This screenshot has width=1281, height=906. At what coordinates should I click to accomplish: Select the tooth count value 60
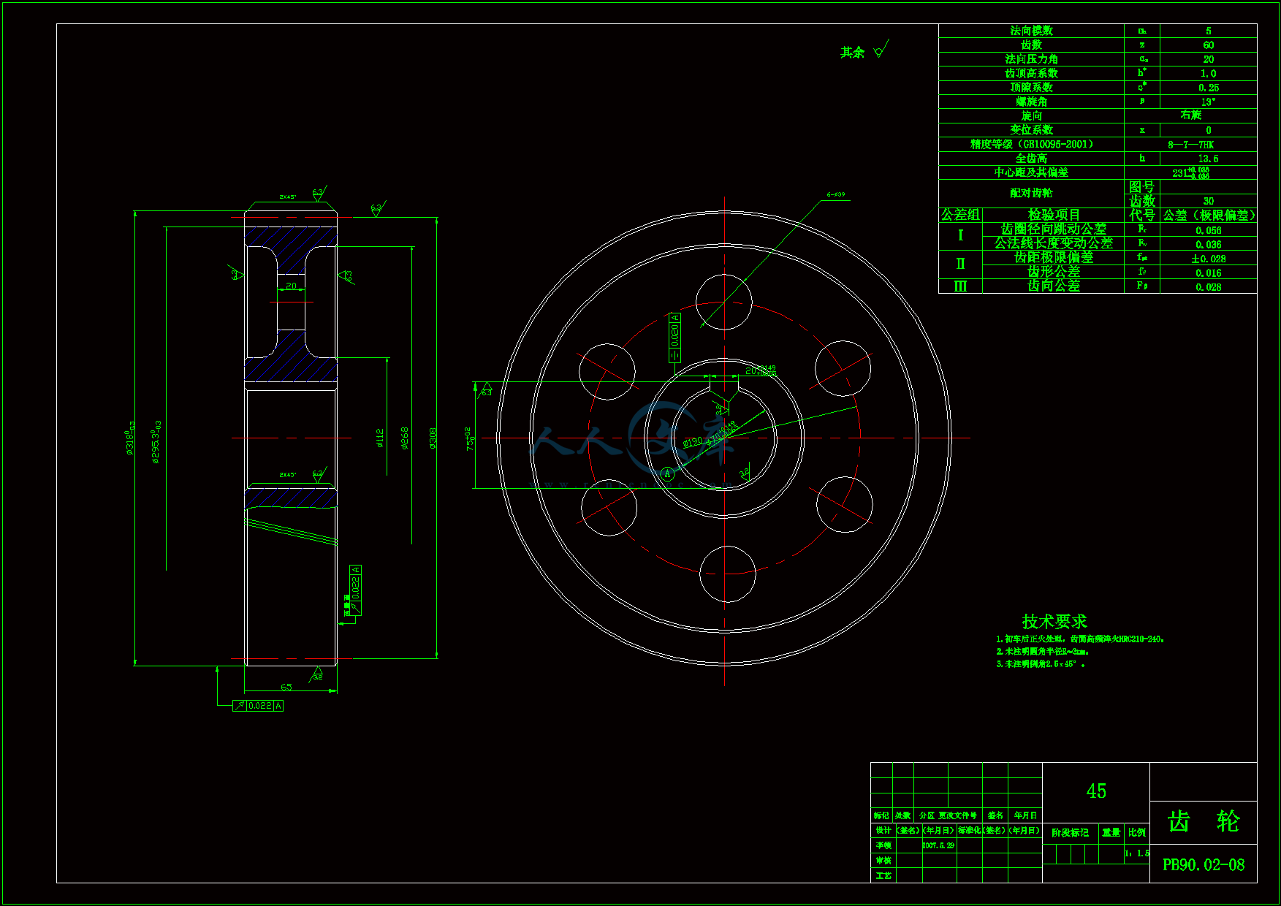coord(1209,45)
